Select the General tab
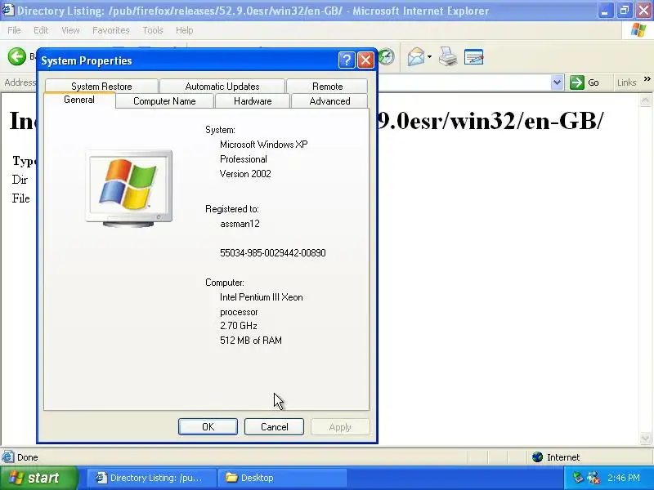Image resolution: width=654 pixels, height=490 pixels. (79, 100)
